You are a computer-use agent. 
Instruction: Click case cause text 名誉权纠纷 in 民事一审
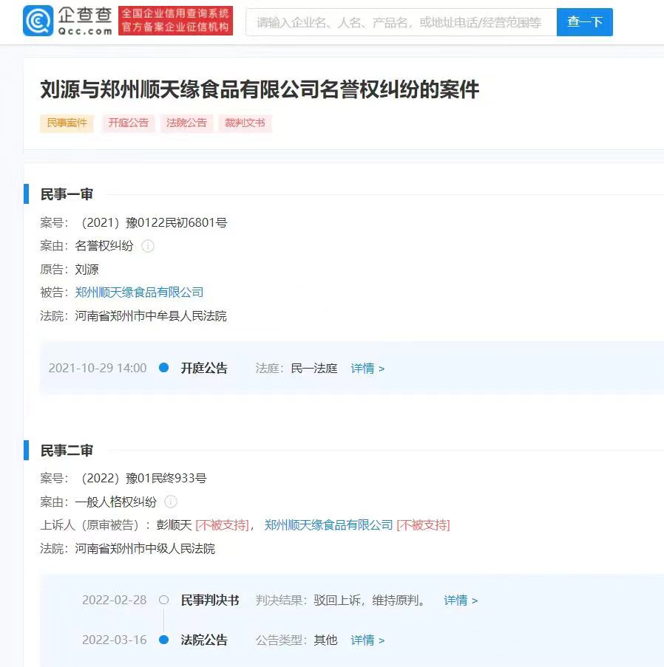(x=104, y=246)
